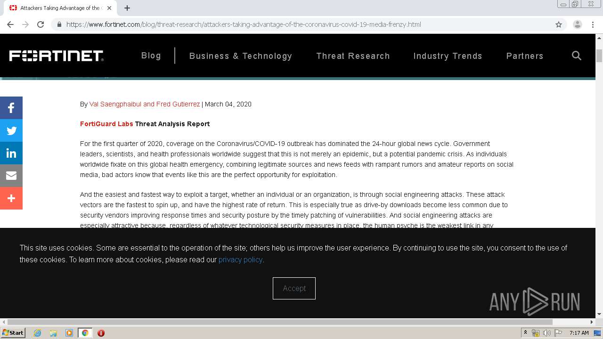
Task: Share article via email icon
Action: (x=11, y=176)
